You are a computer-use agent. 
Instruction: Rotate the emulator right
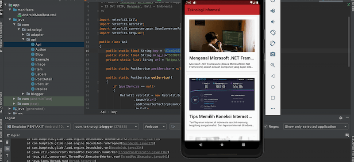(273, 43)
